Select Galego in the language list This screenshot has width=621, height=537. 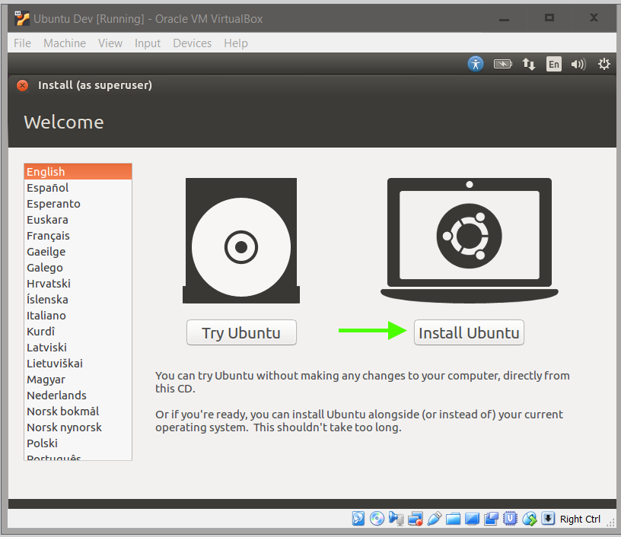78,268
